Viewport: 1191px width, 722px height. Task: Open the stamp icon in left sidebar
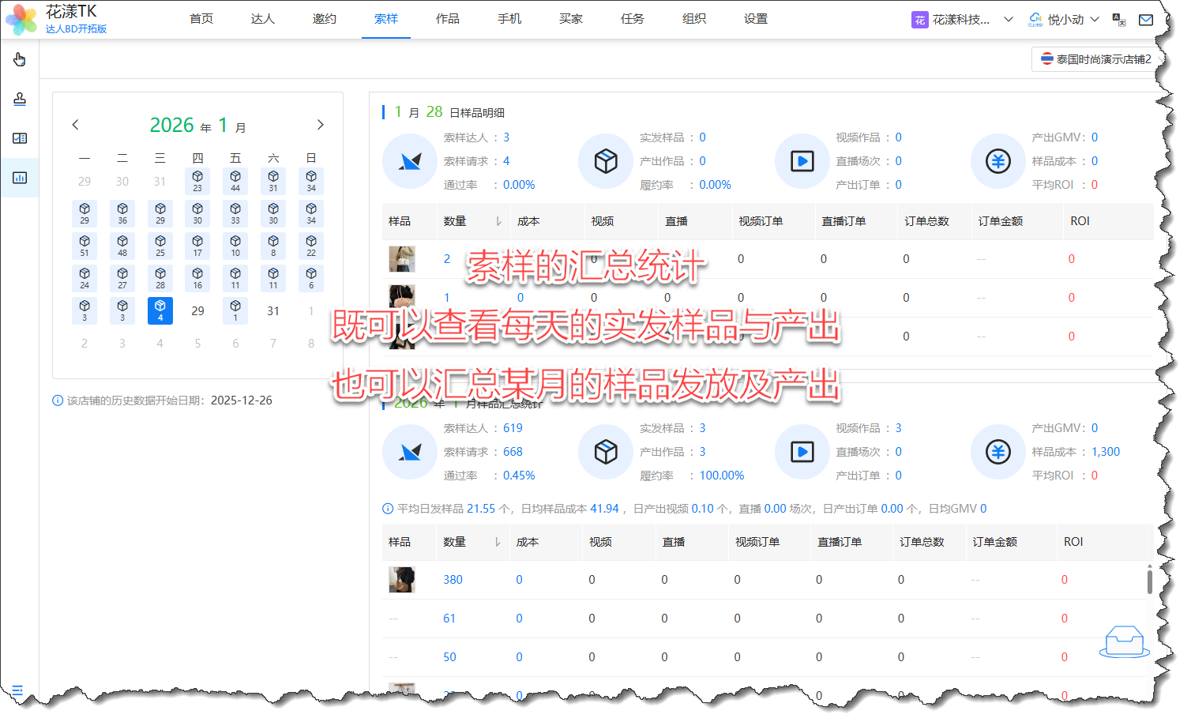click(x=20, y=99)
